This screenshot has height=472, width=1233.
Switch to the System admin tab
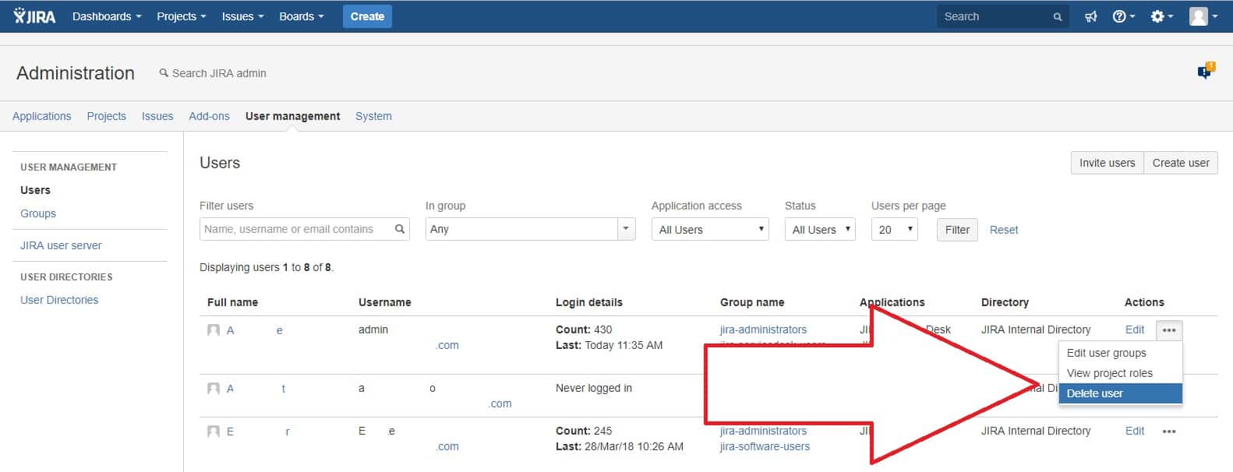pyautogui.click(x=373, y=116)
